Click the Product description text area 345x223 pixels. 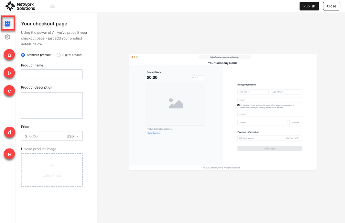click(x=52, y=105)
